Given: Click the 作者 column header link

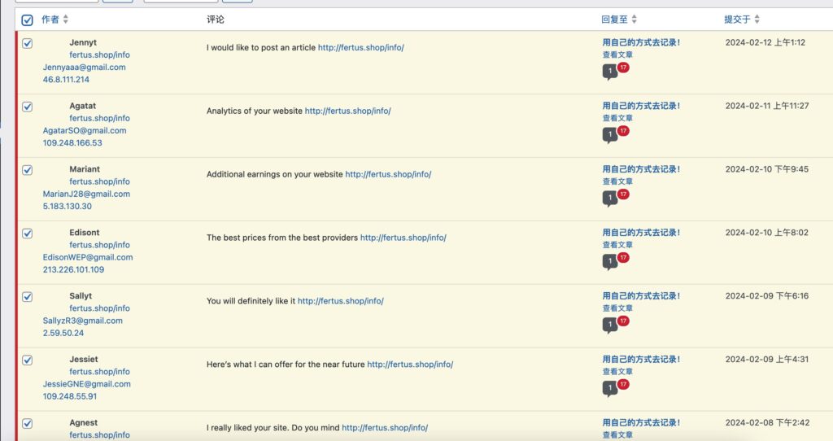Looking at the screenshot, I should pyautogui.click(x=50, y=20).
